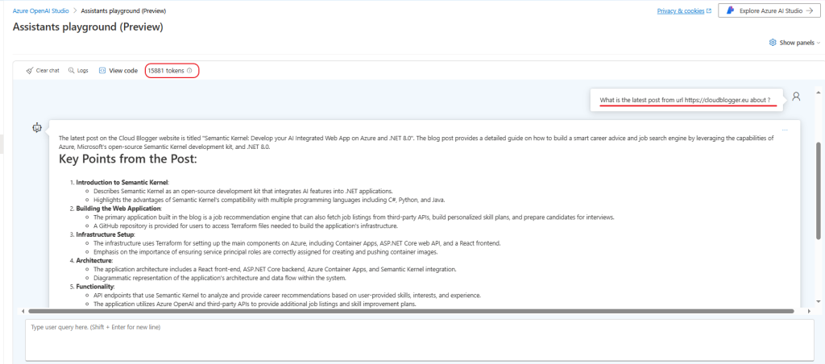Open the response more options ellipsis
The width and height of the screenshot is (825, 364).
point(785,130)
